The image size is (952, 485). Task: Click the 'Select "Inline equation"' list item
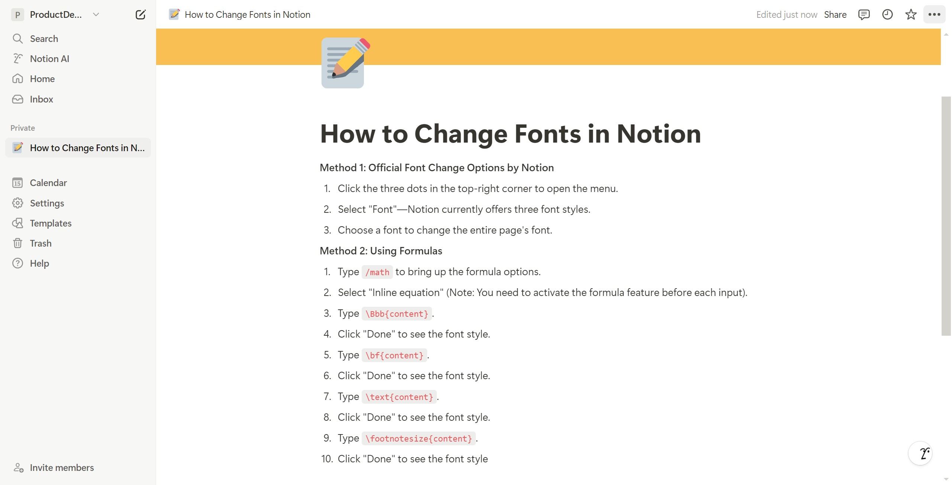542,293
